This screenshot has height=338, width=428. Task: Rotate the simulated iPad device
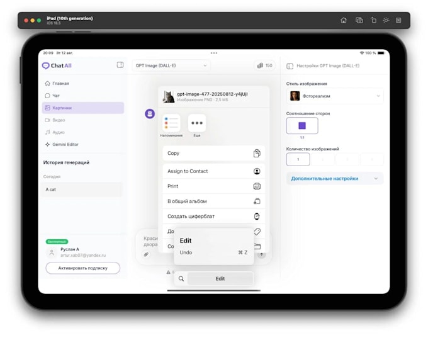pos(373,20)
